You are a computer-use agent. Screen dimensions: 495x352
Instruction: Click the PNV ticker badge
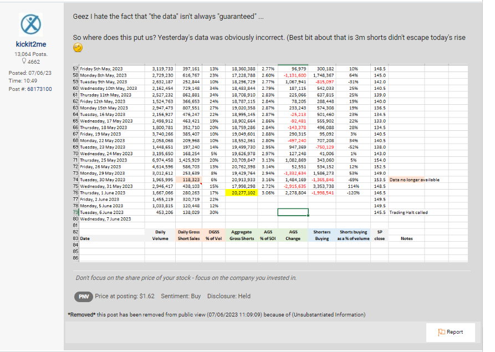83,297
